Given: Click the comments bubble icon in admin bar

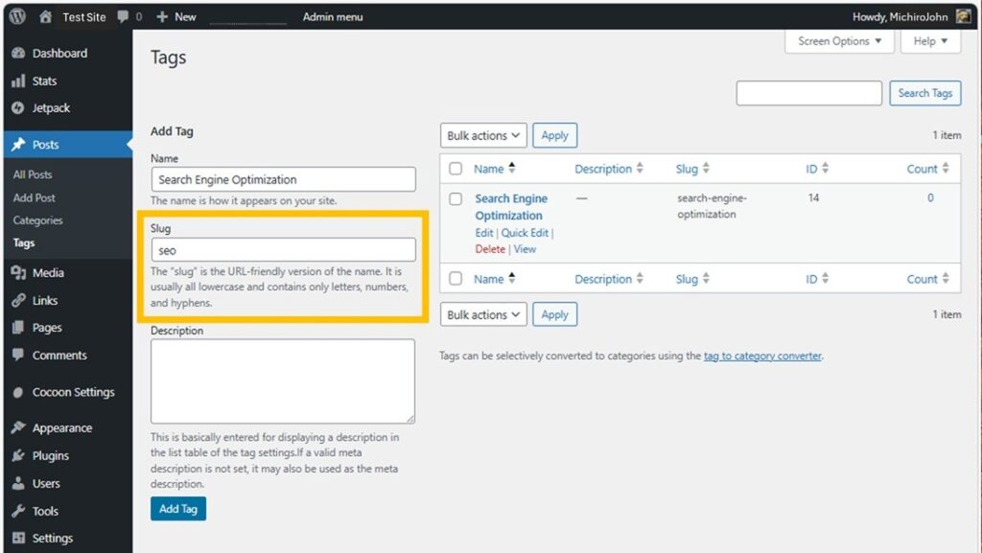Looking at the screenshot, I should point(123,16).
